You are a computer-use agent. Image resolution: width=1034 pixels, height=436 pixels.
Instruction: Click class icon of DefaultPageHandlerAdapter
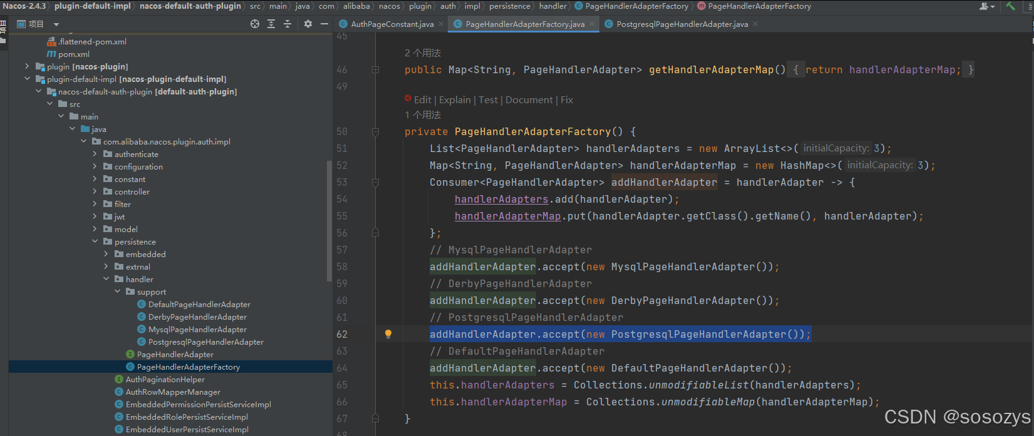pyautogui.click(x=142, y=305)
